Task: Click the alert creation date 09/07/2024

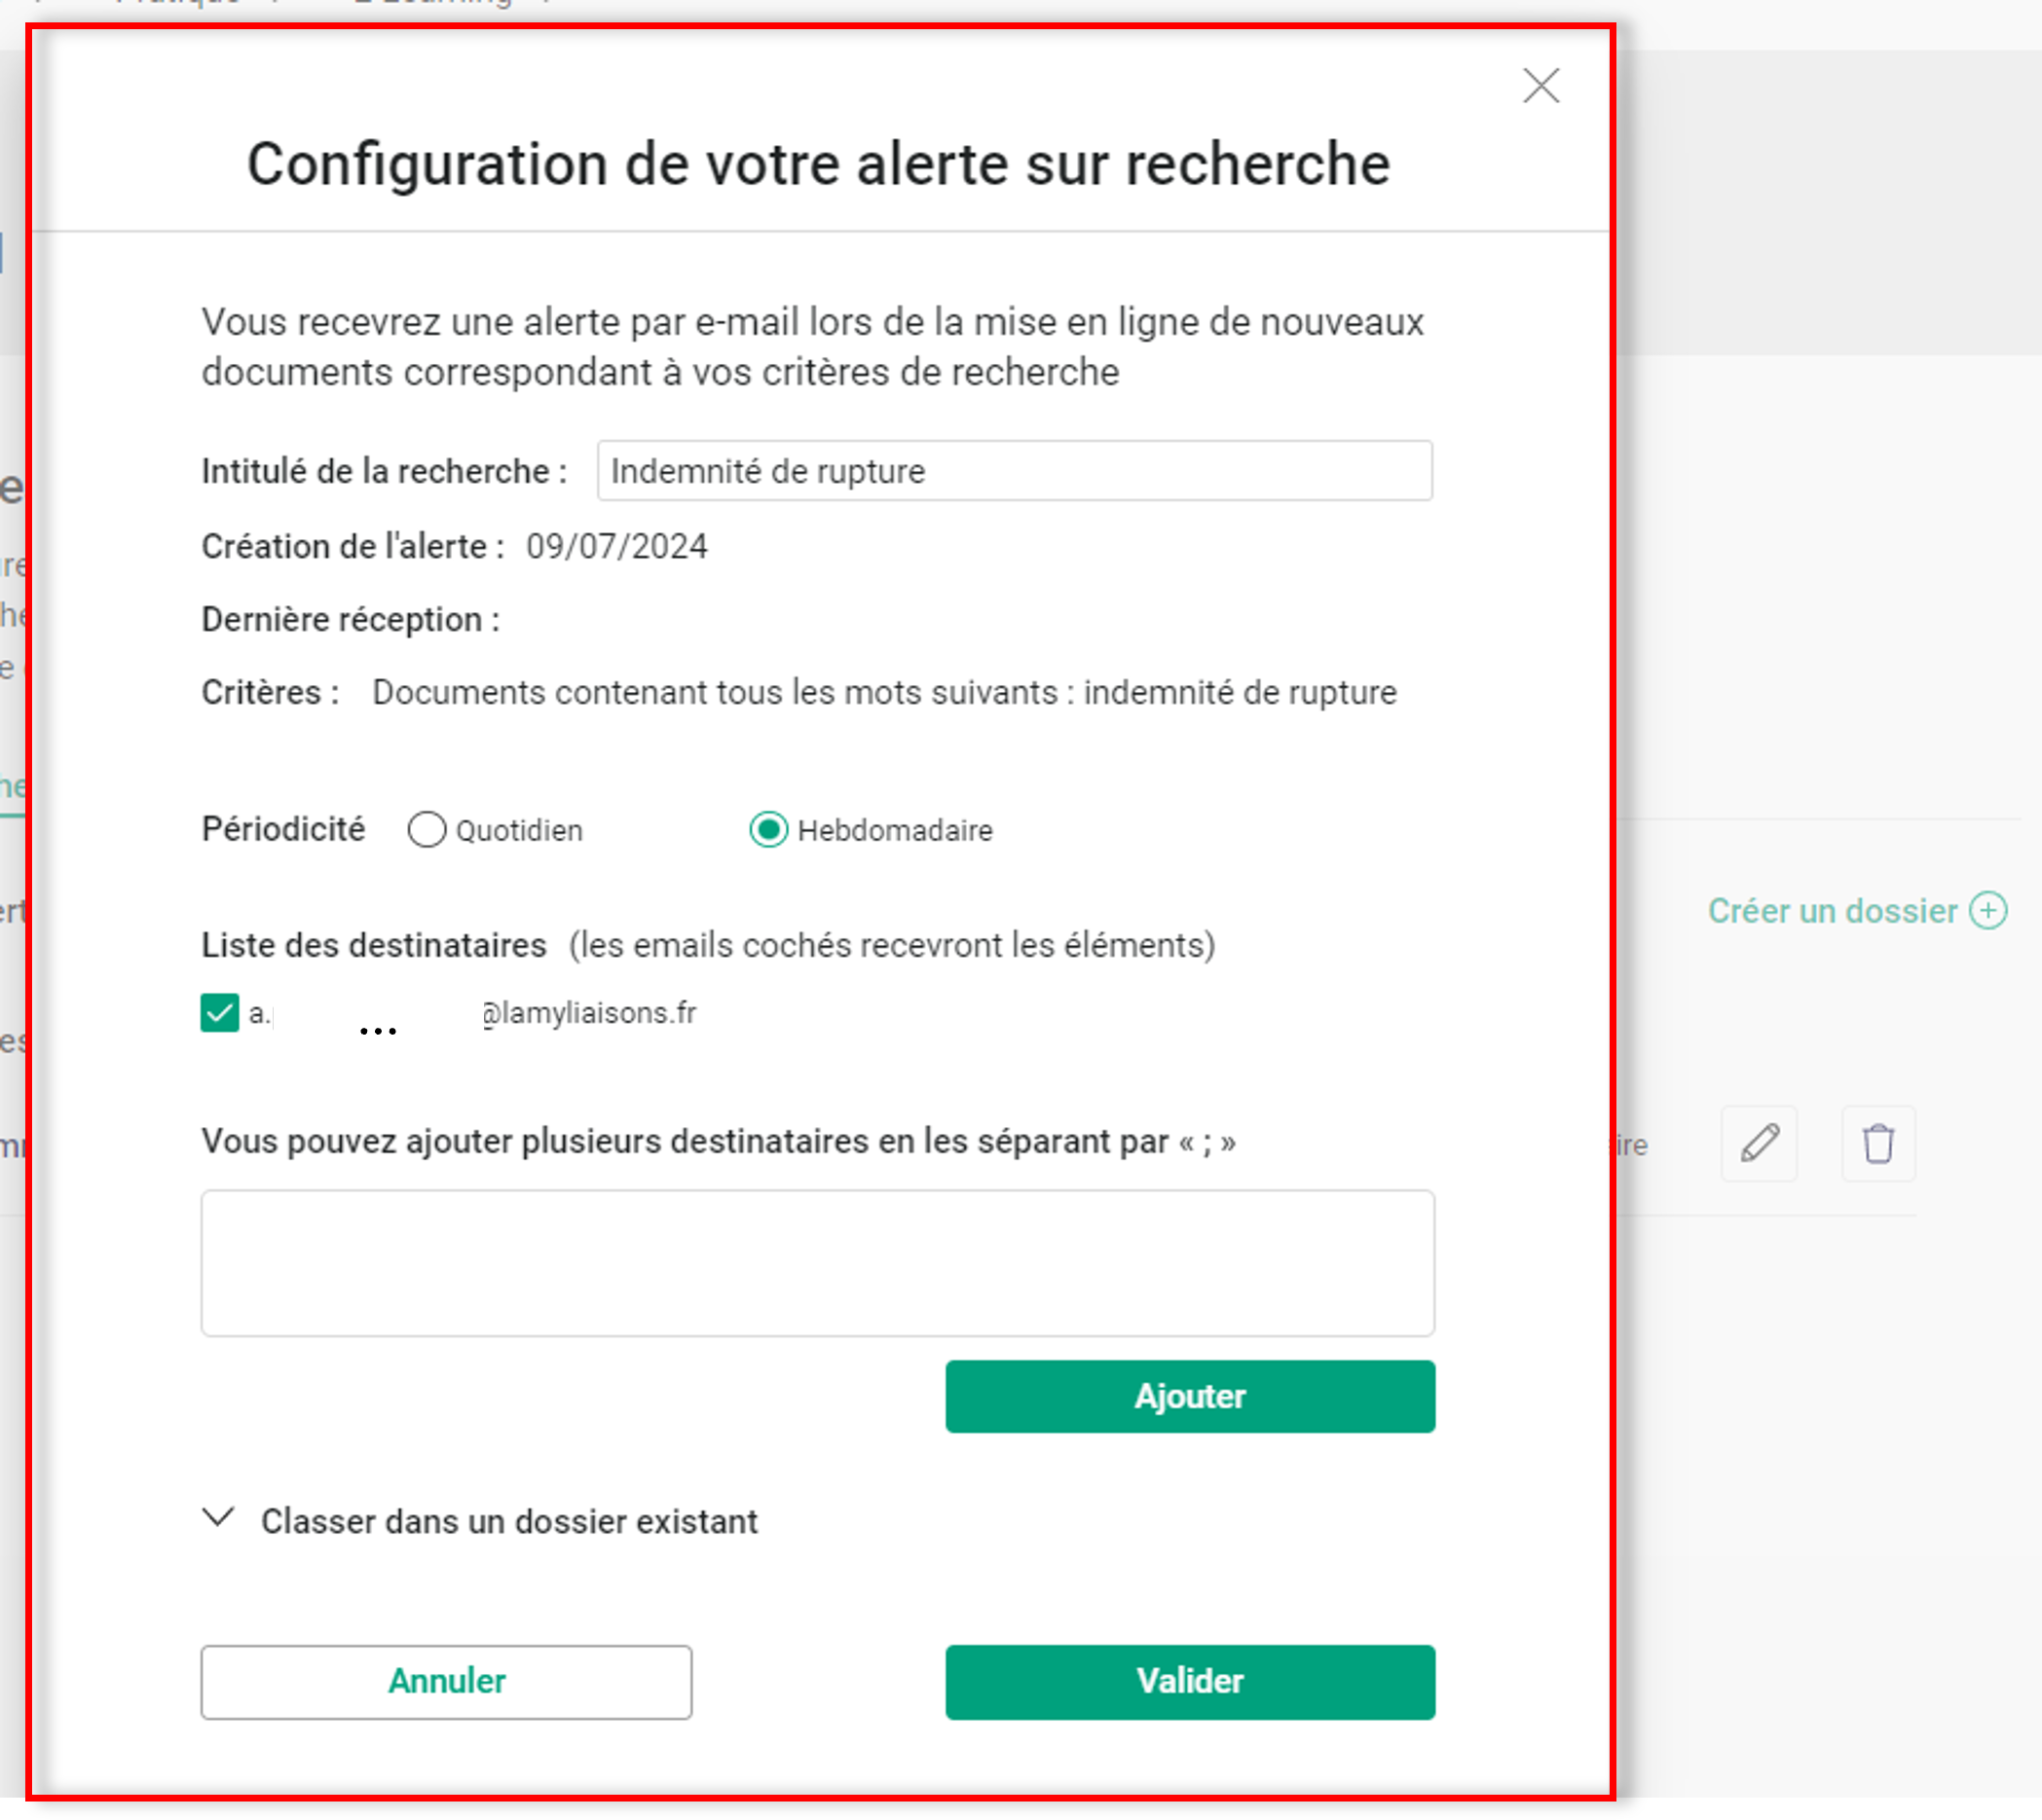Action: coord(616,547)
